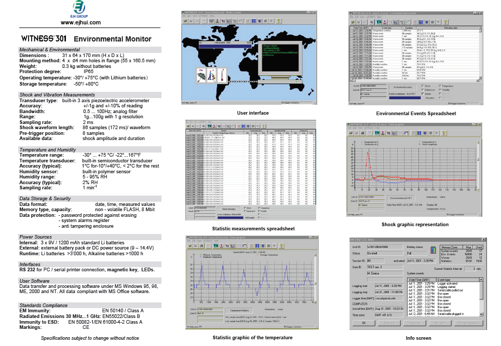Click the open-file icon in the Environmental events toolbar

tap(353, 22)
